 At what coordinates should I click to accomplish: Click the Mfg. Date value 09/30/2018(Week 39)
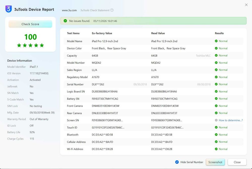[42, 113]
